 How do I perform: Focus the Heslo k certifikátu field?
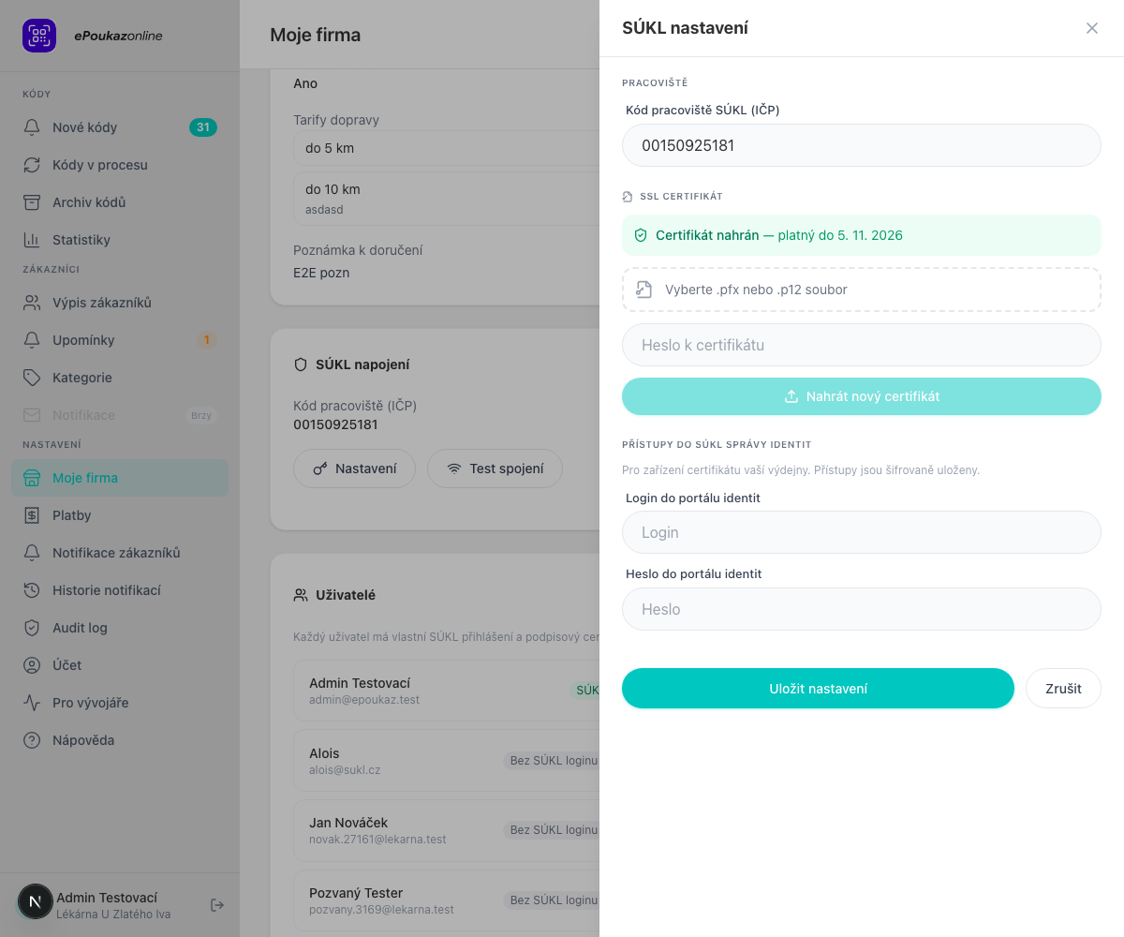click(862, 345)
